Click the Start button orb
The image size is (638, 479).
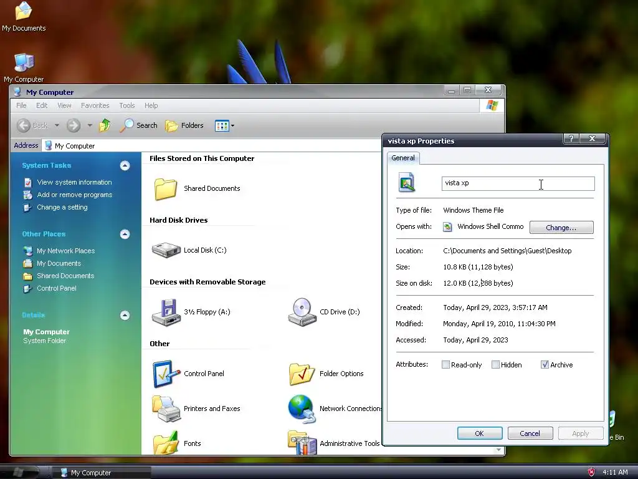(x=18, y=472)
